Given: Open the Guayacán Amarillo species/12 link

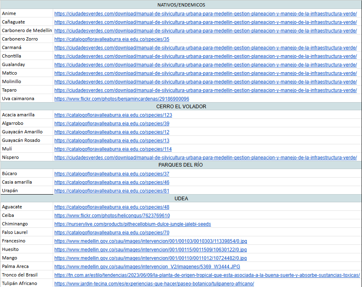Looking at the screenshot, I should (112, 132).
